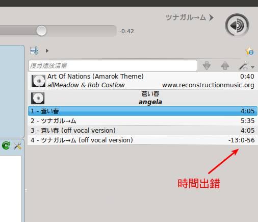Select track 3 蒼い春 off vocal version
Viewport: 258px width, 222px height.
pyautogui.click(x=143, y=131)
